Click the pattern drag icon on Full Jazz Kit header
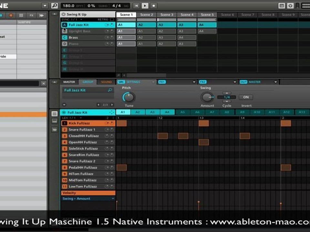Screen dimensions: 310x232 click(111, 112)
